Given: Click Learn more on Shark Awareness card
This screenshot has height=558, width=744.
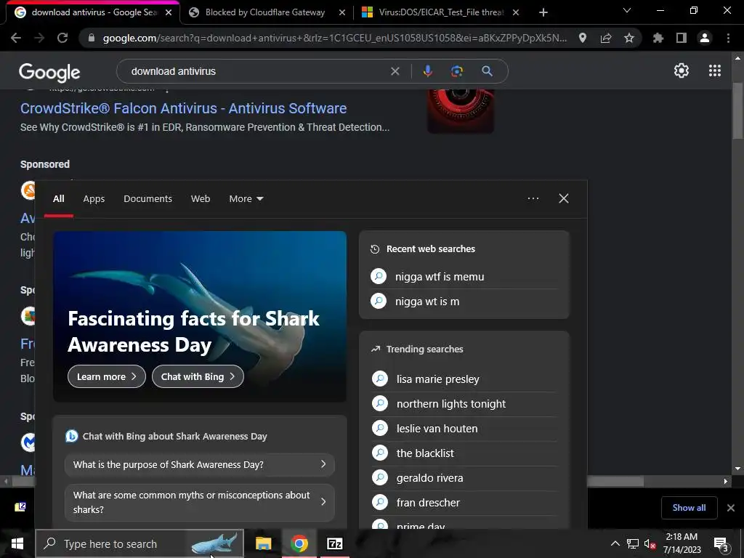Looking at the screenshot, I should [107, 376].
